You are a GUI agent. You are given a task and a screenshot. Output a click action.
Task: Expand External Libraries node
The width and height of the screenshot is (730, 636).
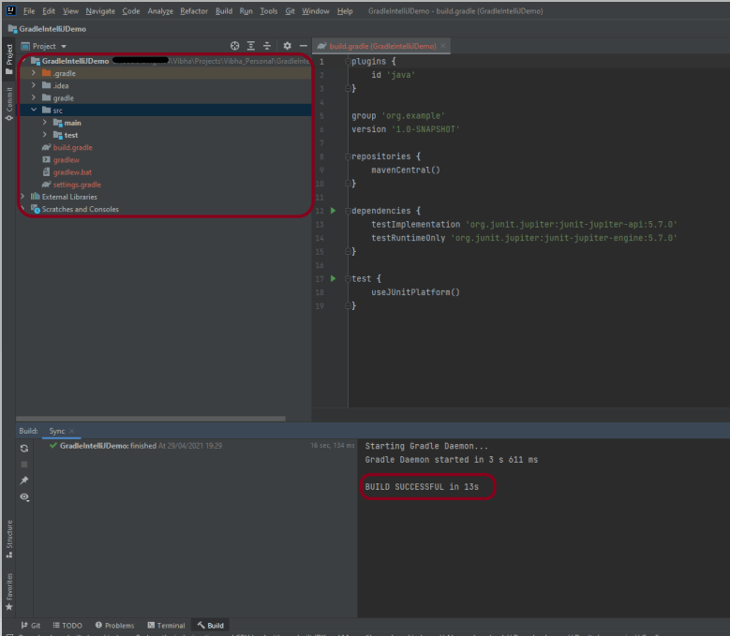[22, 197]
